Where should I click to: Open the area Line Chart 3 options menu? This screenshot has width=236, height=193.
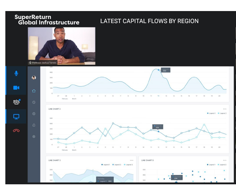(132, 161)
